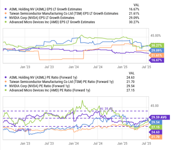Click the Jan '24 label under EPS chart

point(73,67)
